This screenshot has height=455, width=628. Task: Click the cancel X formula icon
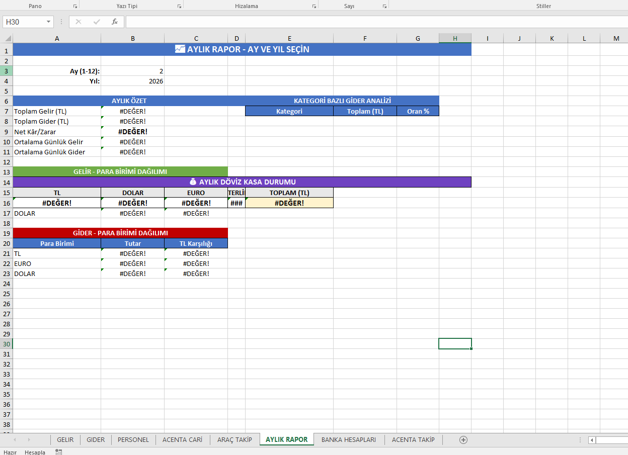[78, 22]
